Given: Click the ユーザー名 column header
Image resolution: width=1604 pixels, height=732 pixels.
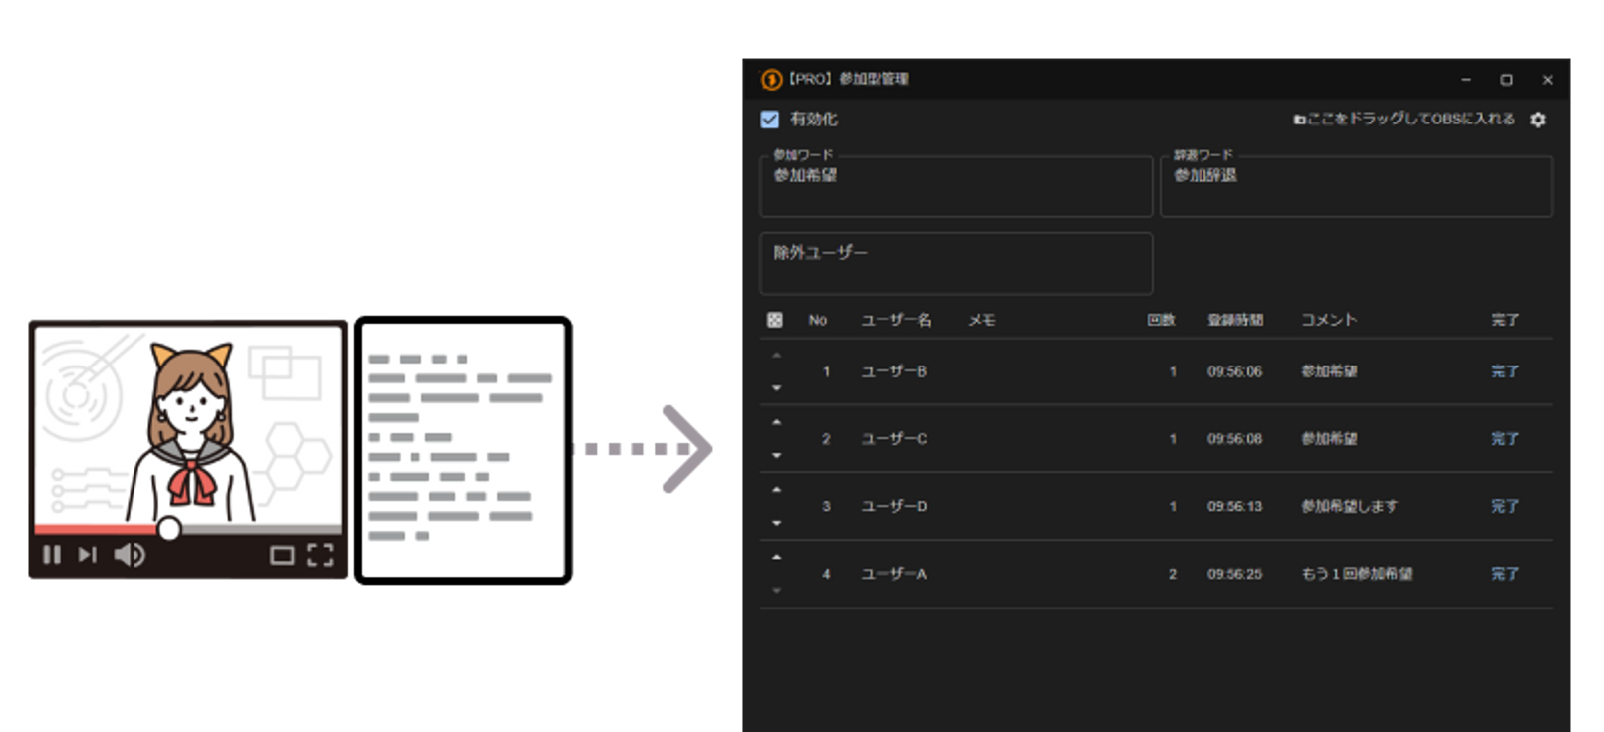Looking at the screenshot, I should coord(896,320).
